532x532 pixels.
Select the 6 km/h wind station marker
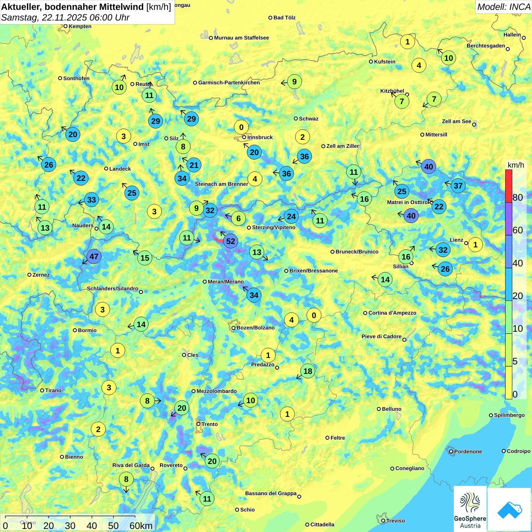[239, 218]
